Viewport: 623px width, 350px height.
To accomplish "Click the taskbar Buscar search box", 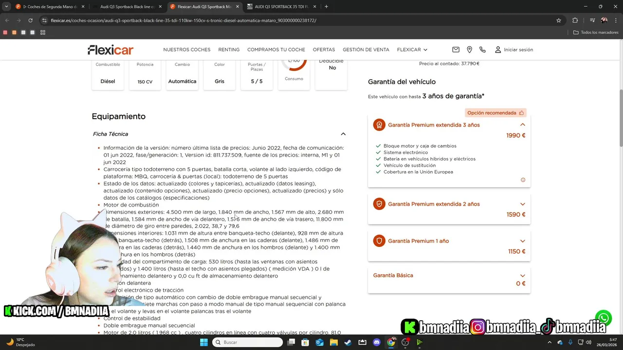I will 248,342.
